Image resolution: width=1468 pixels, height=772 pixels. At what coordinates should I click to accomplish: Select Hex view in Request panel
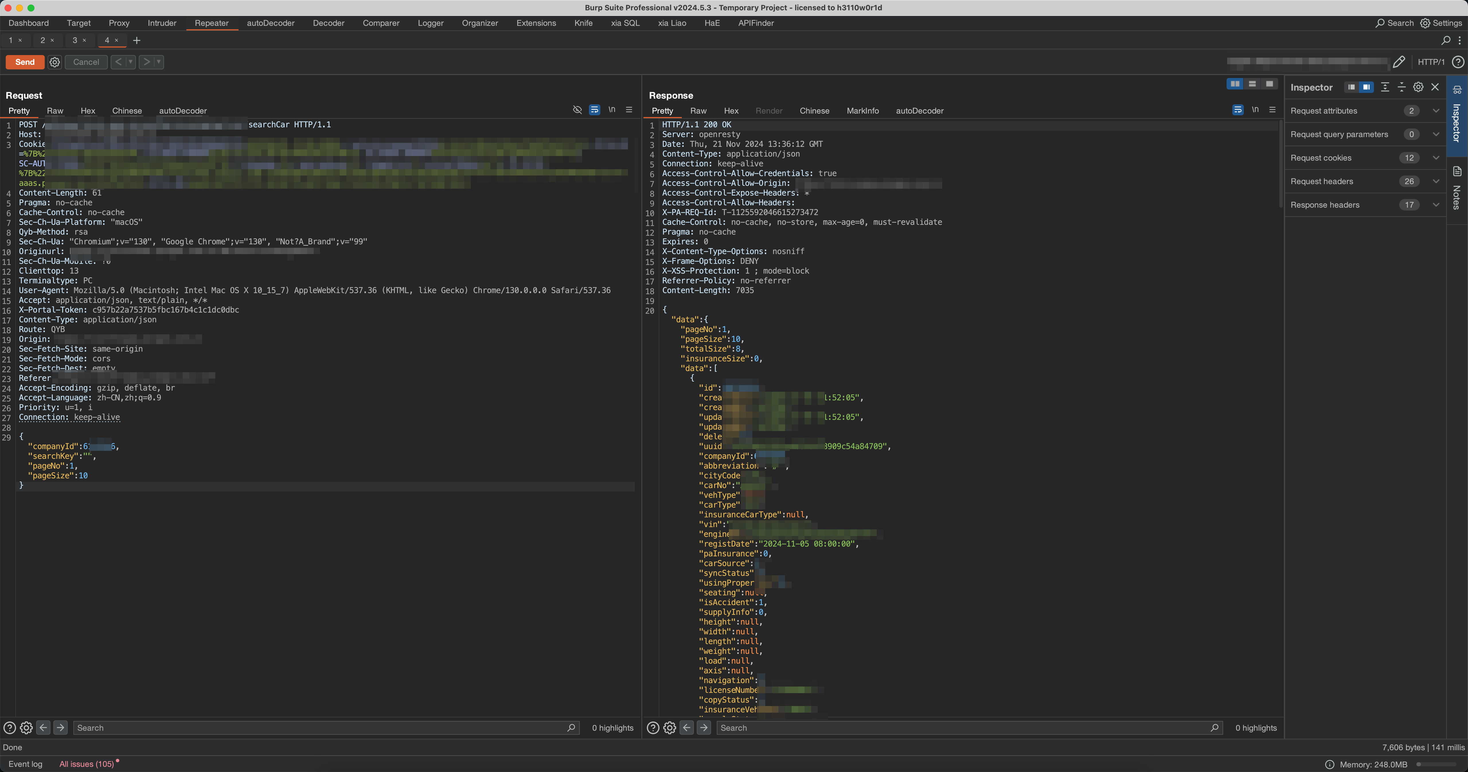pyautogui.click(x=88, y=111)
